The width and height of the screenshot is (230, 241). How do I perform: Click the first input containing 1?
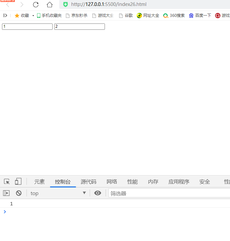click(x=27, y=26)
